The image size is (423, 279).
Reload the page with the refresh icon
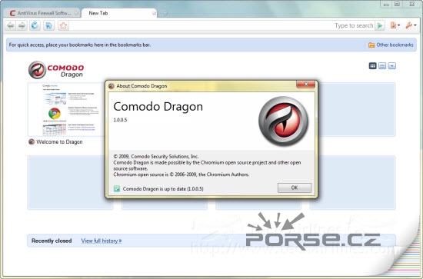35,25
